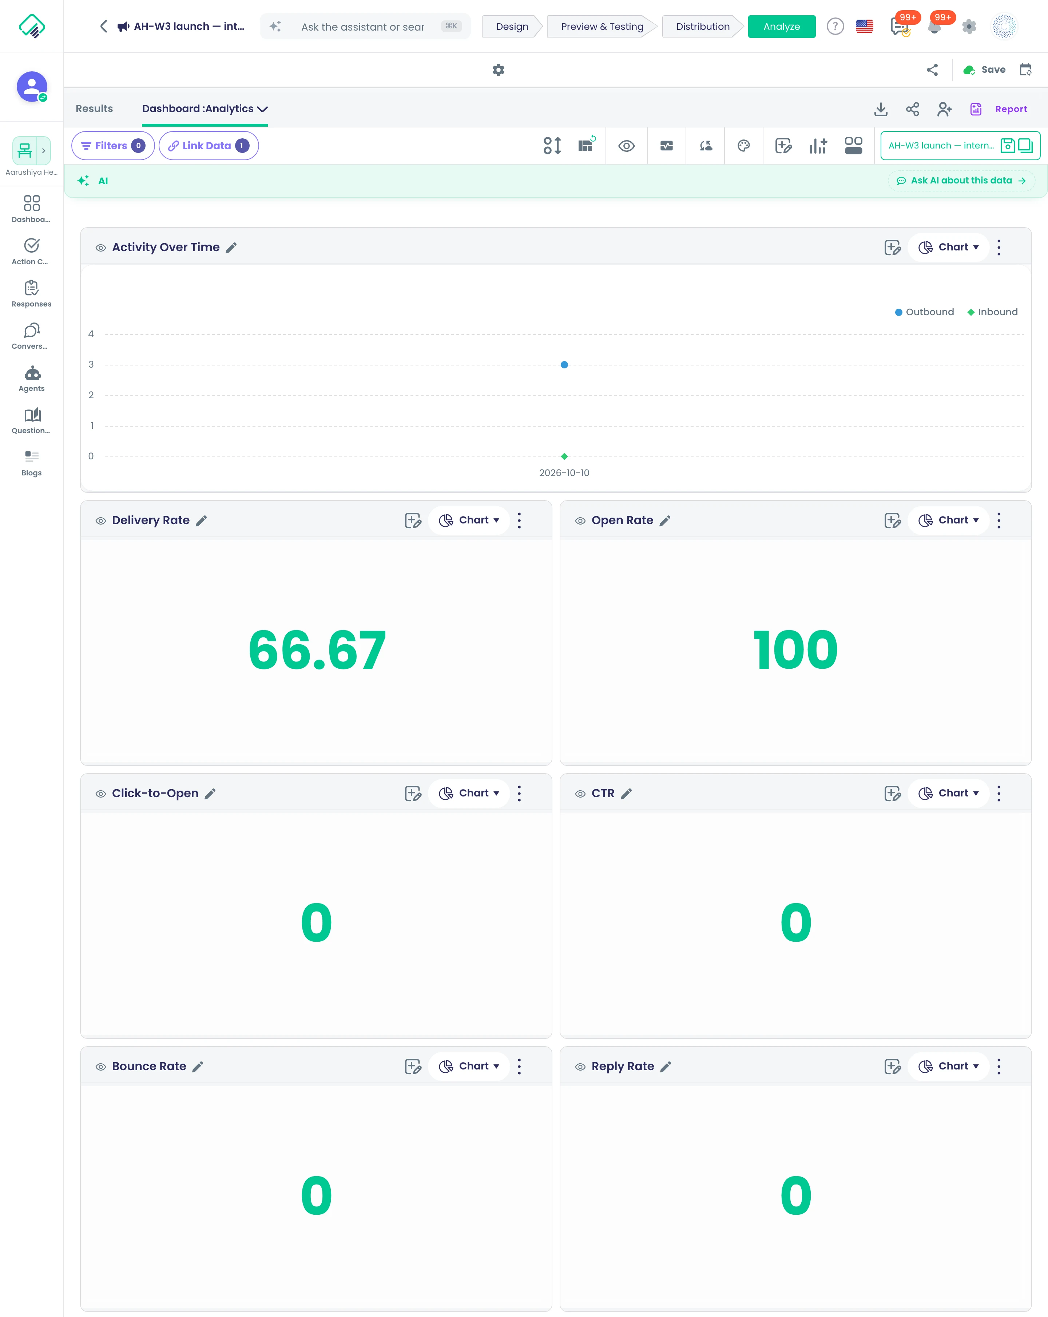Click the notifications bell icon
The width and height of the screenshot is (1048, 1317).
(934, 26)
